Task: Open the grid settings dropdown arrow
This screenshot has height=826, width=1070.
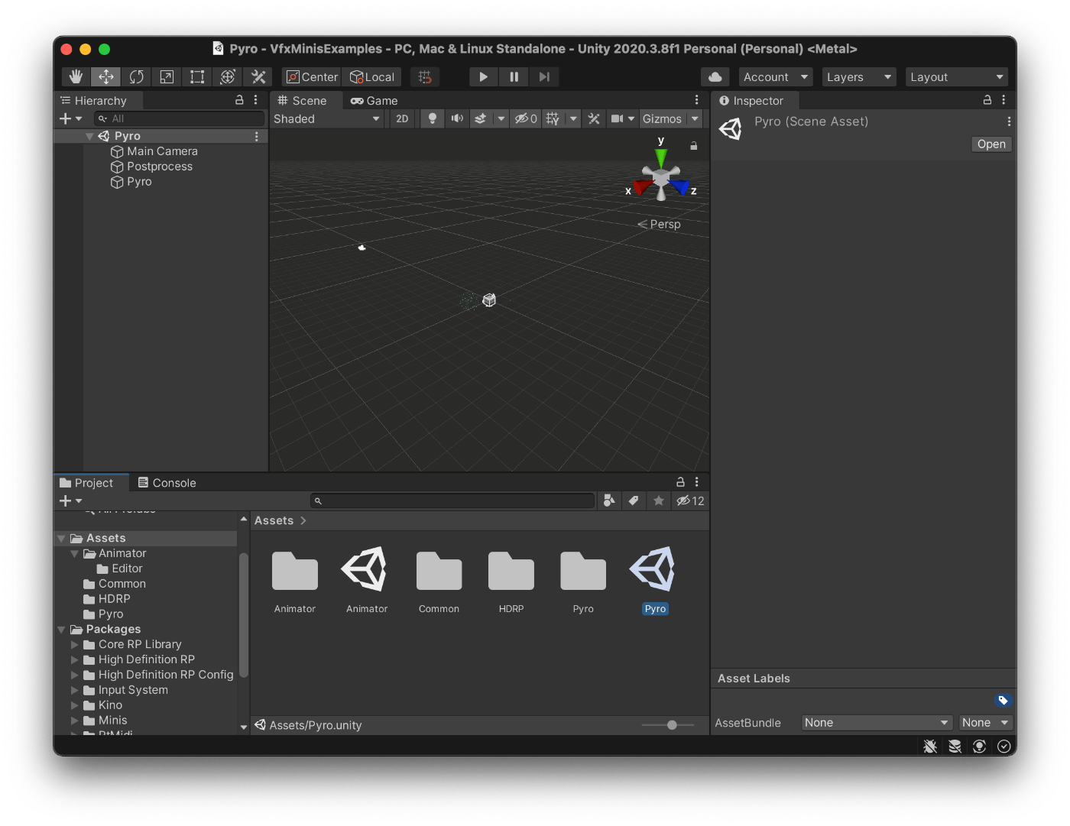Action: click(x=573, y=118)
